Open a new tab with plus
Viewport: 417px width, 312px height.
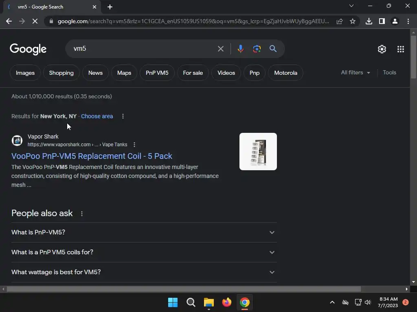(110, 7)
